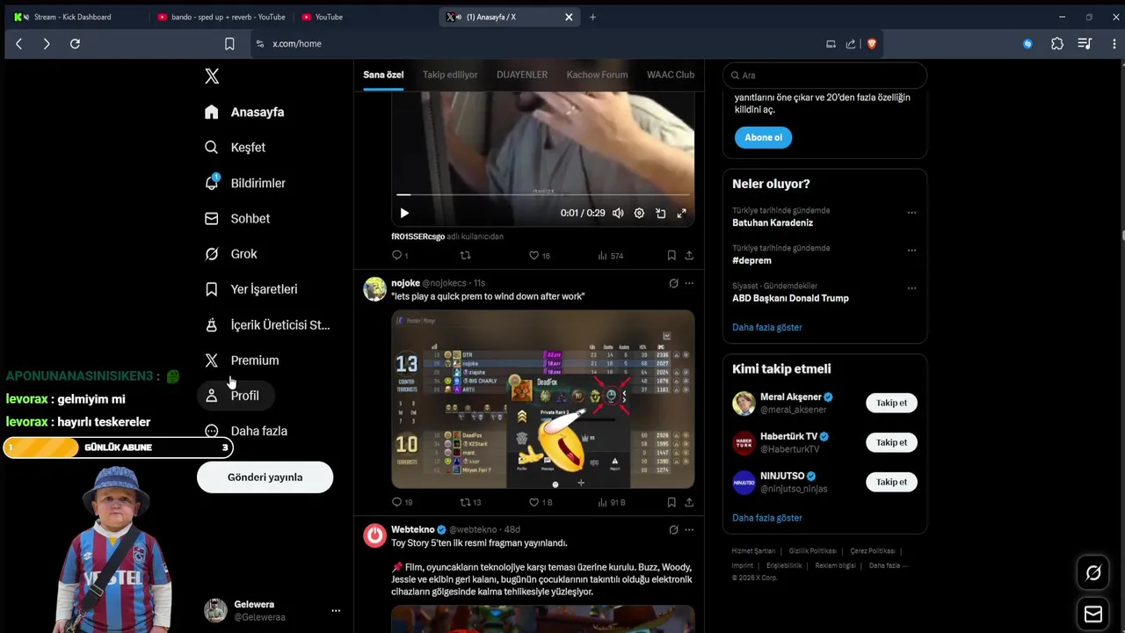Open Premium in sidebar
Viewport: 1125px width, 633px height.
point(242,360)
